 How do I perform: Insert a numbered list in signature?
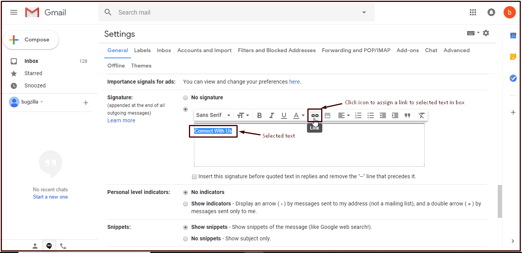(358, 115)
